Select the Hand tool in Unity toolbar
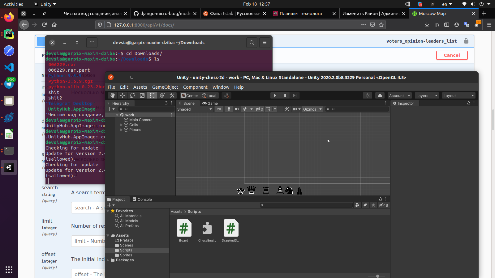 [x=113, y=95]
